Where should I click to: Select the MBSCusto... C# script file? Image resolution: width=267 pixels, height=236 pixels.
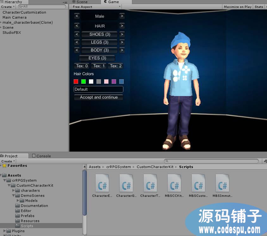coord(198,186)
